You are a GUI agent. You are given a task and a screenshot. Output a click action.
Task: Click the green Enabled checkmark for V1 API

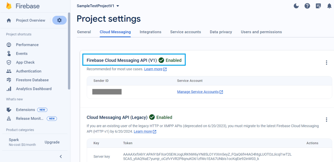(161, 60)
